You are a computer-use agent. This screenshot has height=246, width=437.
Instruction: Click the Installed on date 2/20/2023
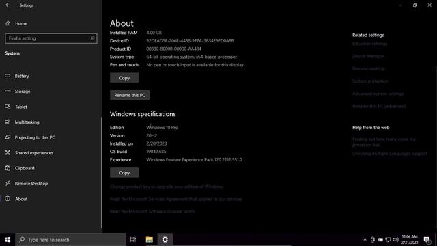pos(156,143)
